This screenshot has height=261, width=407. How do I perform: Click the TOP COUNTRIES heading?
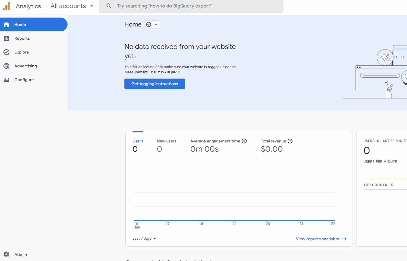pos(378,185)
